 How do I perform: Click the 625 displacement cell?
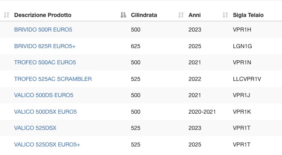pyautogui.click(x=136, y=47)
